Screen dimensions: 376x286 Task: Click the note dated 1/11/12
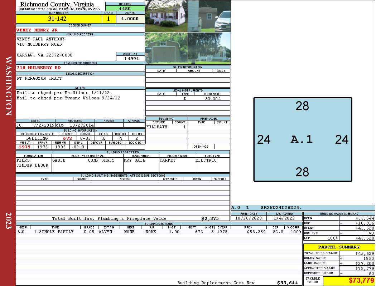[63, 93]
